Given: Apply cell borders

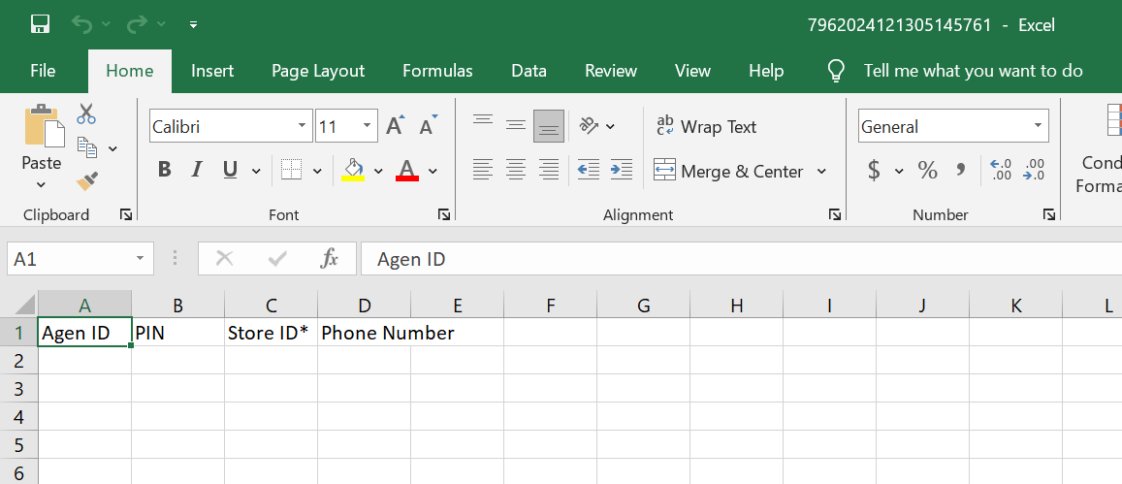Looking at the screenshot, I should click(291, 170).
